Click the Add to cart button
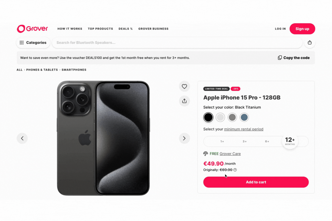 coord(256,182)
